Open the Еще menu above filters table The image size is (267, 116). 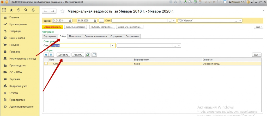257,55
